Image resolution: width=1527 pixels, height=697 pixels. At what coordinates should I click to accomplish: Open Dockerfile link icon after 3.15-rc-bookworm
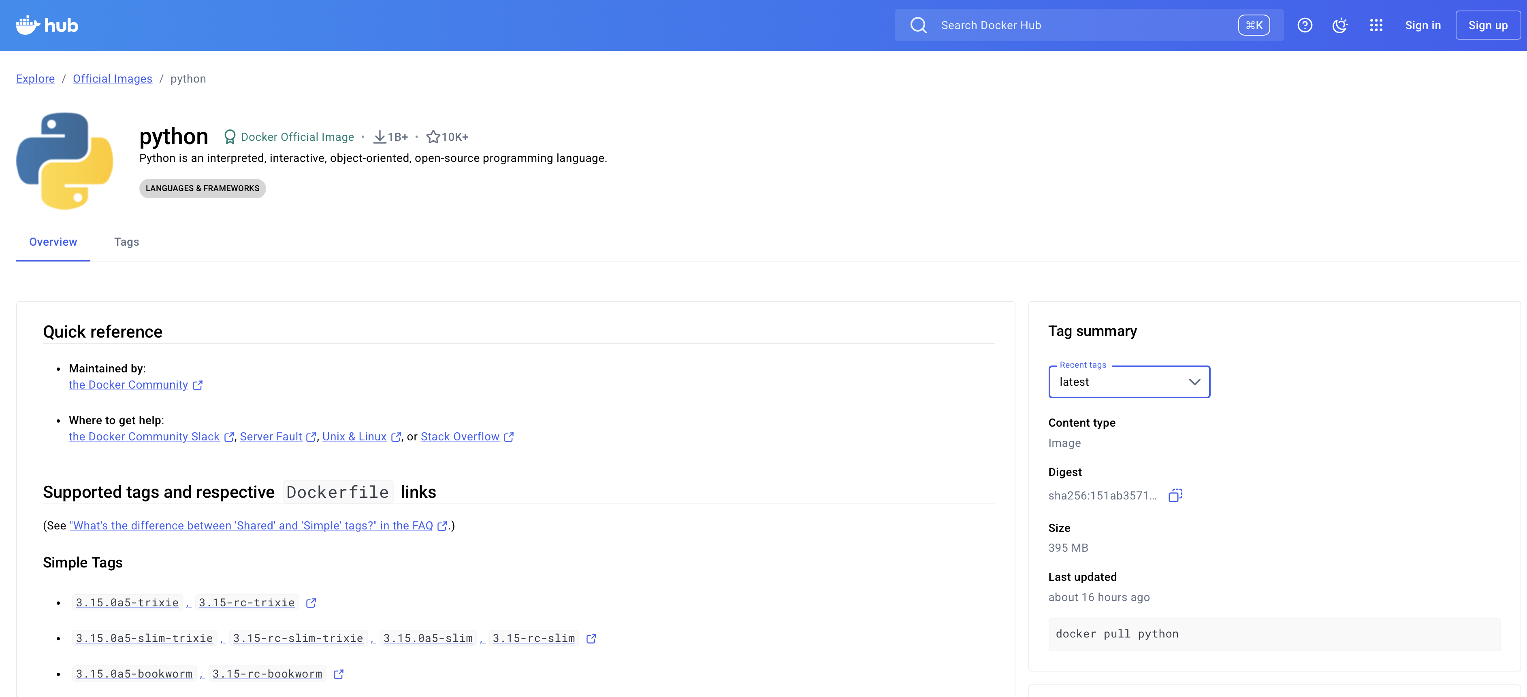point(339,674)
